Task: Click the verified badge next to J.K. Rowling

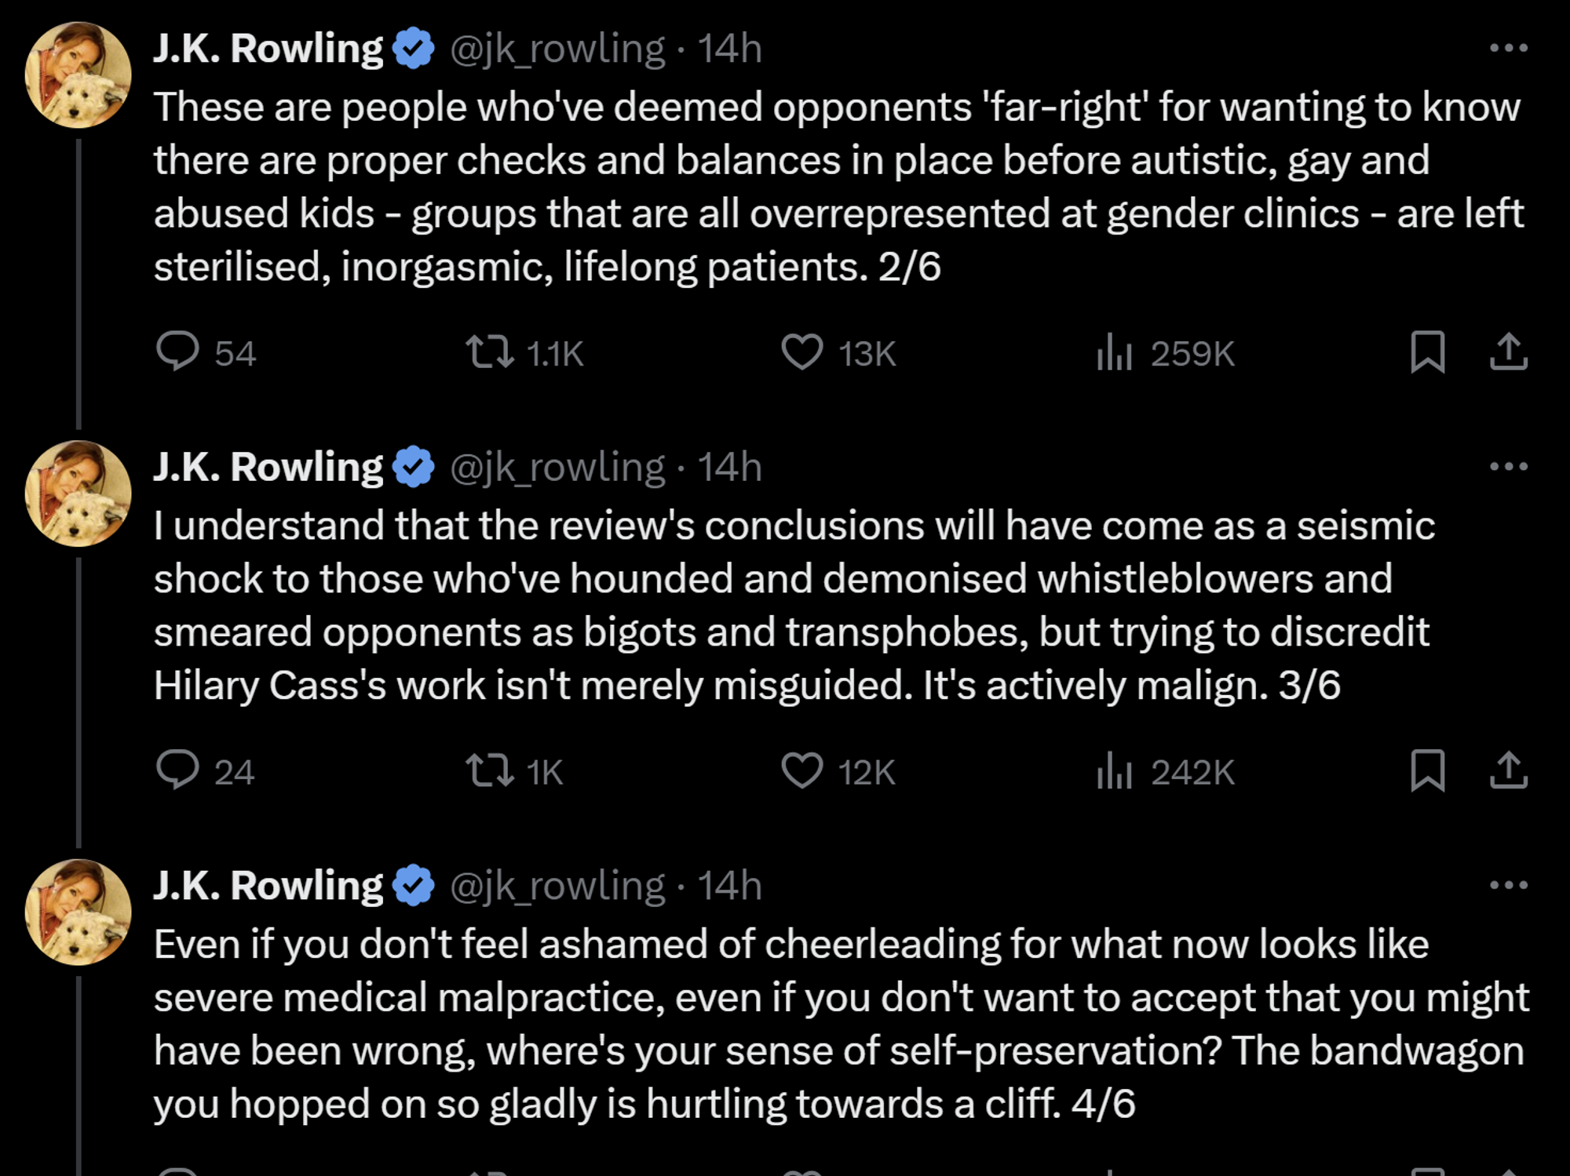Action: coord(412,49)
